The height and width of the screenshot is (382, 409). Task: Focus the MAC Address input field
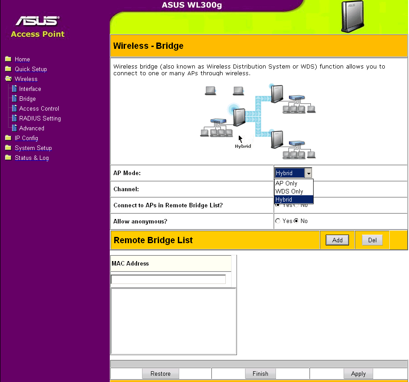(x=168, y=279)
